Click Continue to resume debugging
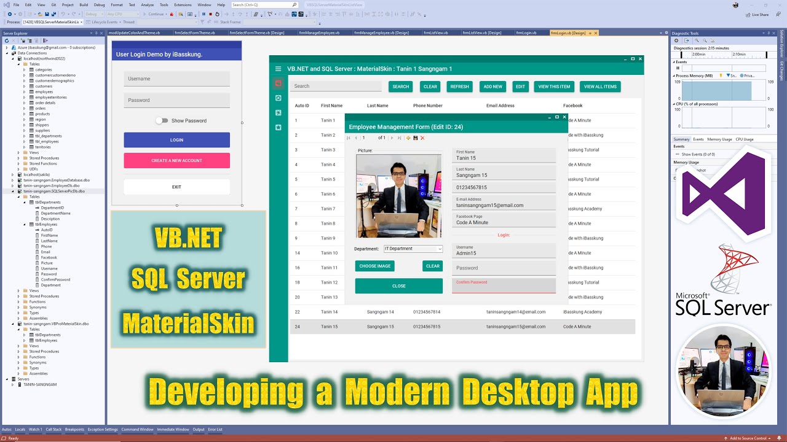 [x=156, y=14]
